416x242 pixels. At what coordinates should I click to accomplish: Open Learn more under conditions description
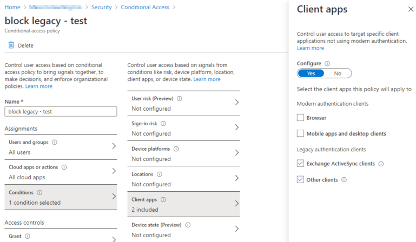click(x=207, y=79)
